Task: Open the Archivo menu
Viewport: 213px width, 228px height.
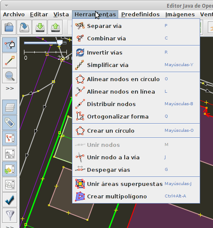Action: (14, 15)
